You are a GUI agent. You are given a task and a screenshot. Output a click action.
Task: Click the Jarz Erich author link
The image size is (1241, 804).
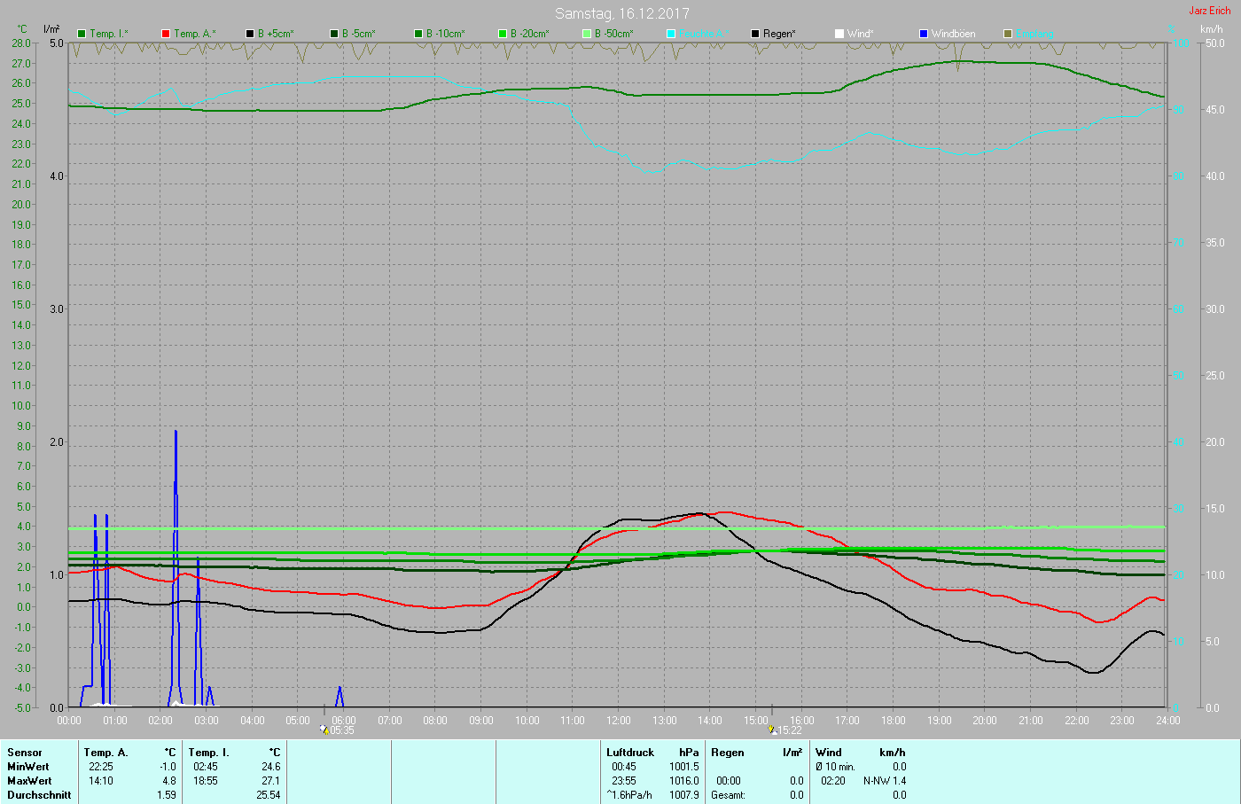pyautogui.click(x=1209, y=11)
